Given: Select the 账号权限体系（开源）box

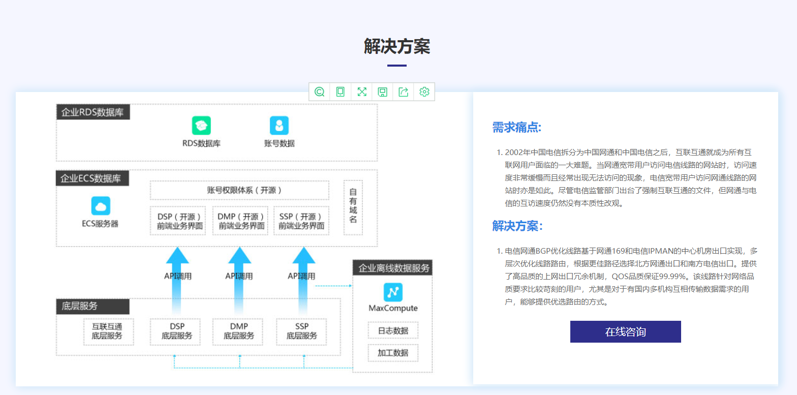Looking at the screenshot, I should click(x=239, y=191).
